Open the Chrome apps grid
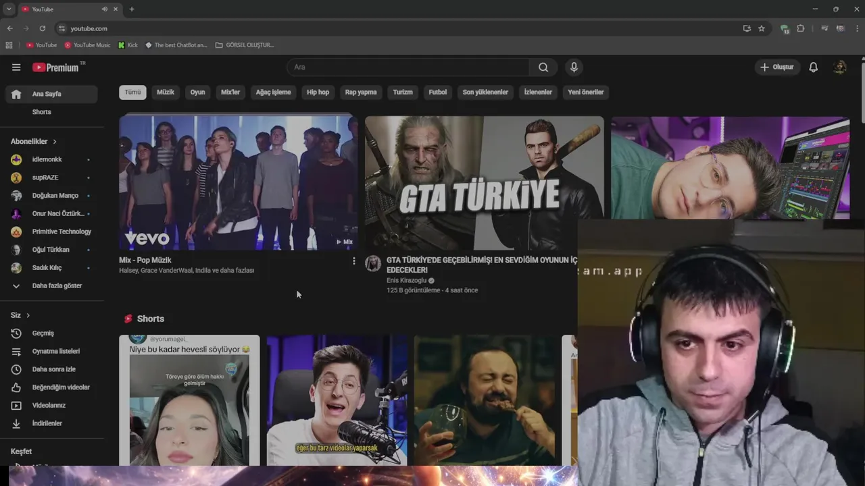Viewport: 865px width, 486px height. click(x=9, y=45)
